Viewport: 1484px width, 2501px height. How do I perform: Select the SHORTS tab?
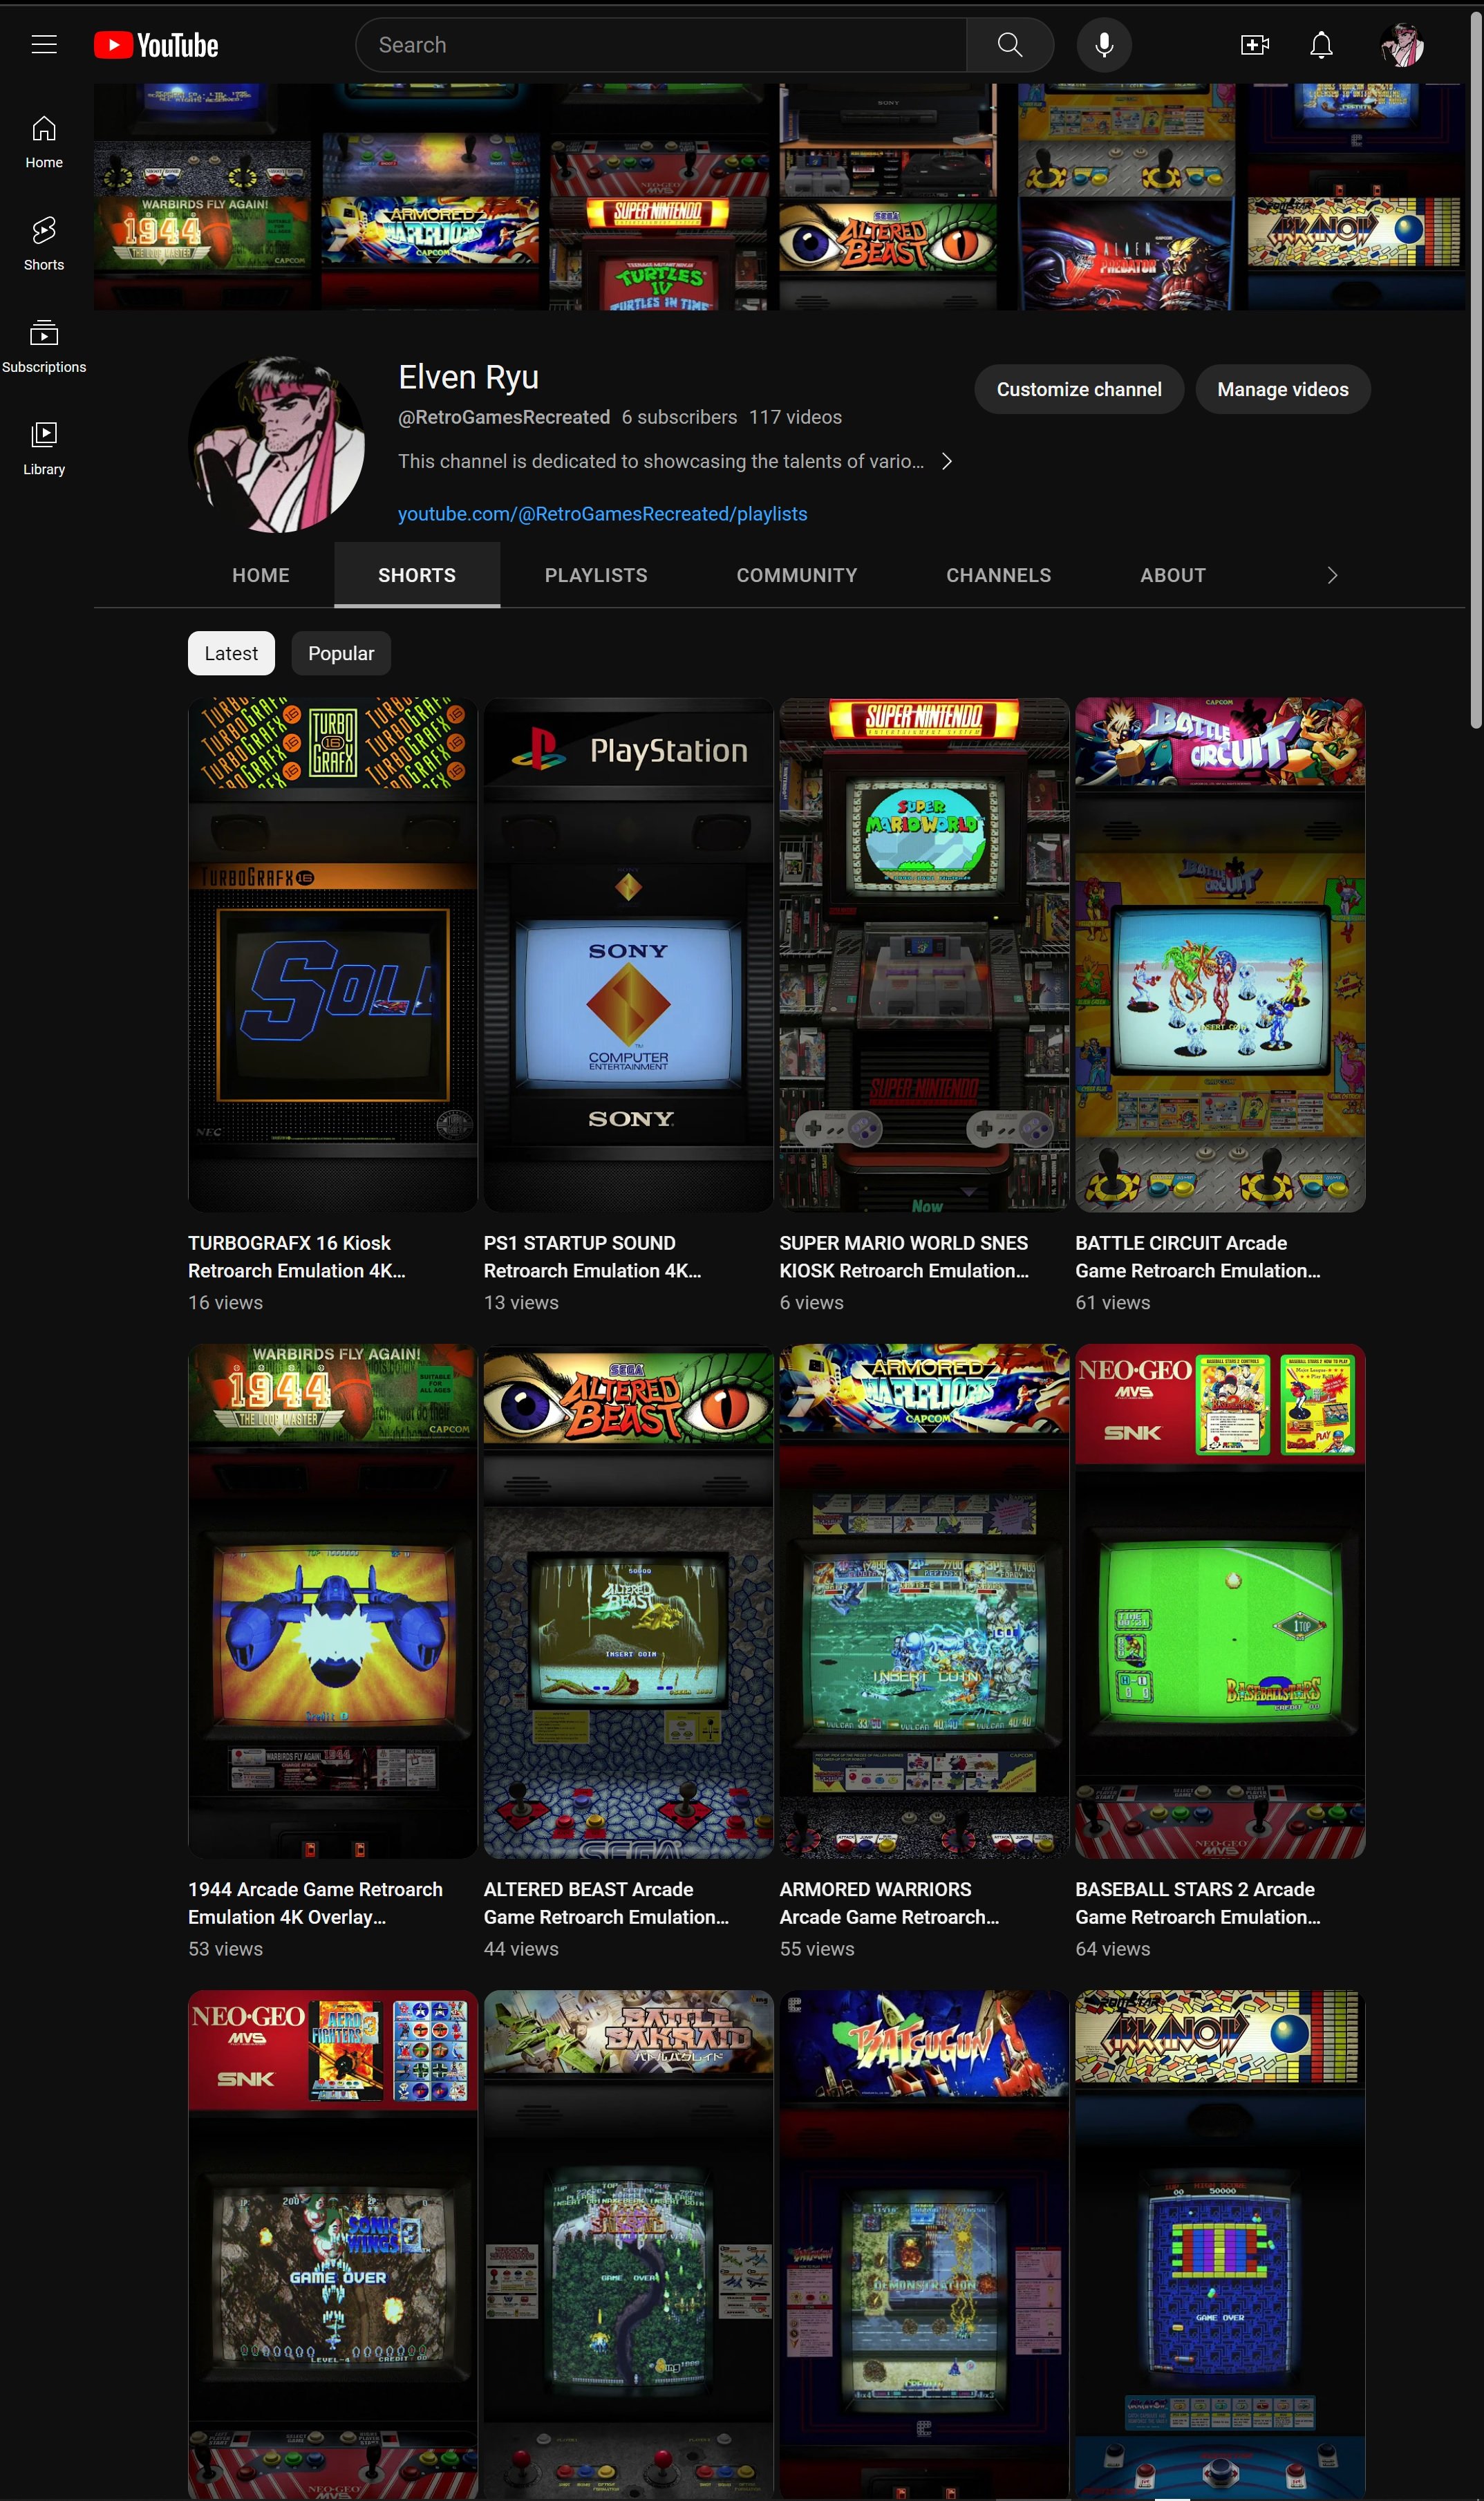coord(417,575)
